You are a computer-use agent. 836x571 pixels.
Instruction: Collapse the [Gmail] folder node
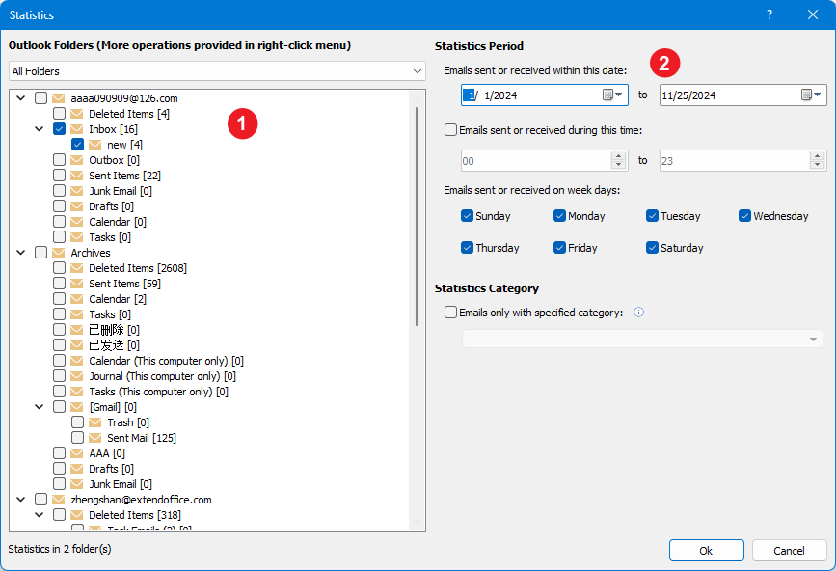[40, 407]
